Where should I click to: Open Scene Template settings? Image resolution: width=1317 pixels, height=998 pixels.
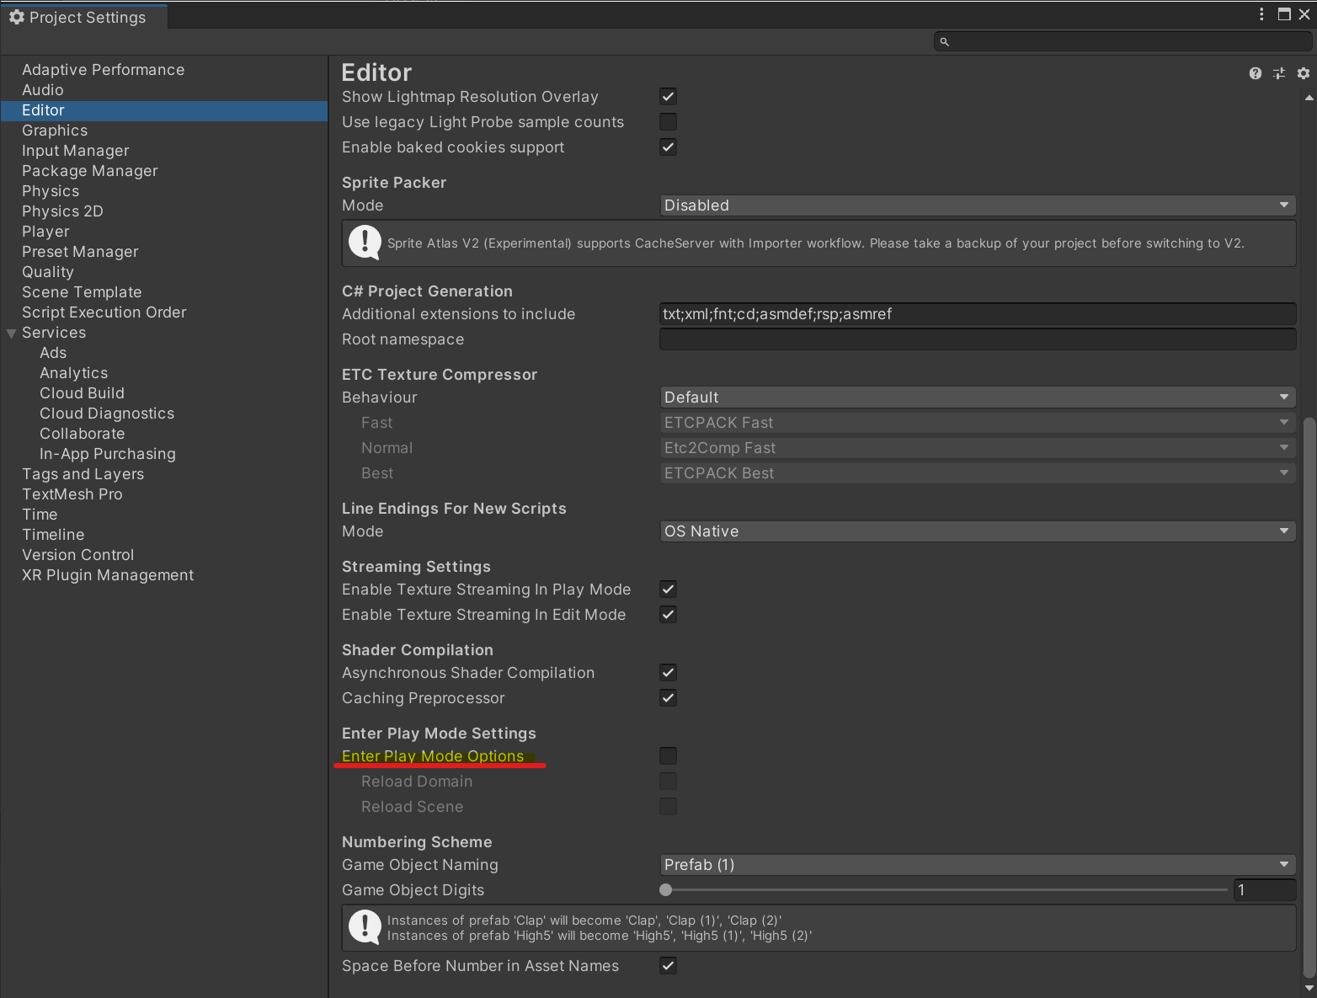82,292
